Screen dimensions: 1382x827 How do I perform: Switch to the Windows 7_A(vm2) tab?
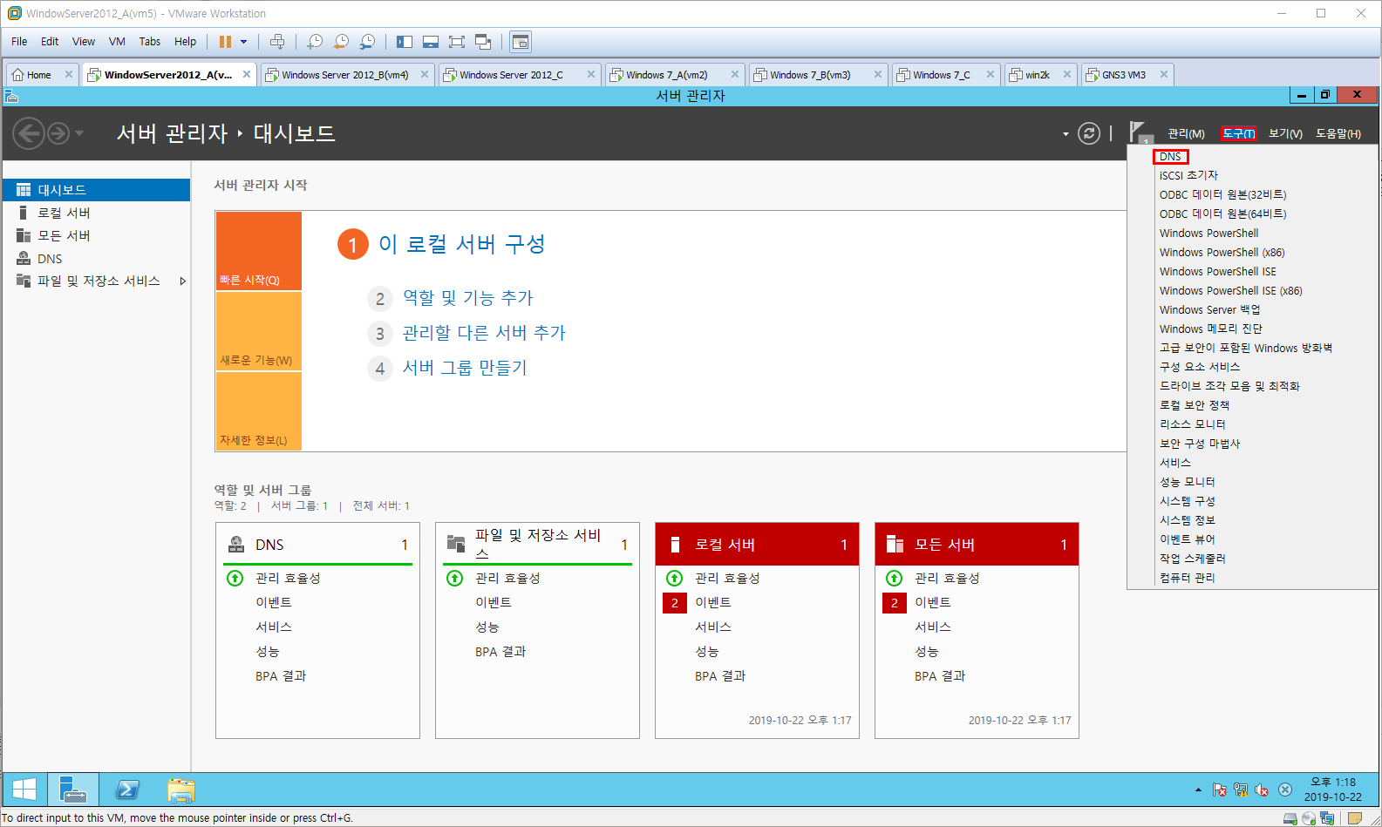click(x=666, y=75)
